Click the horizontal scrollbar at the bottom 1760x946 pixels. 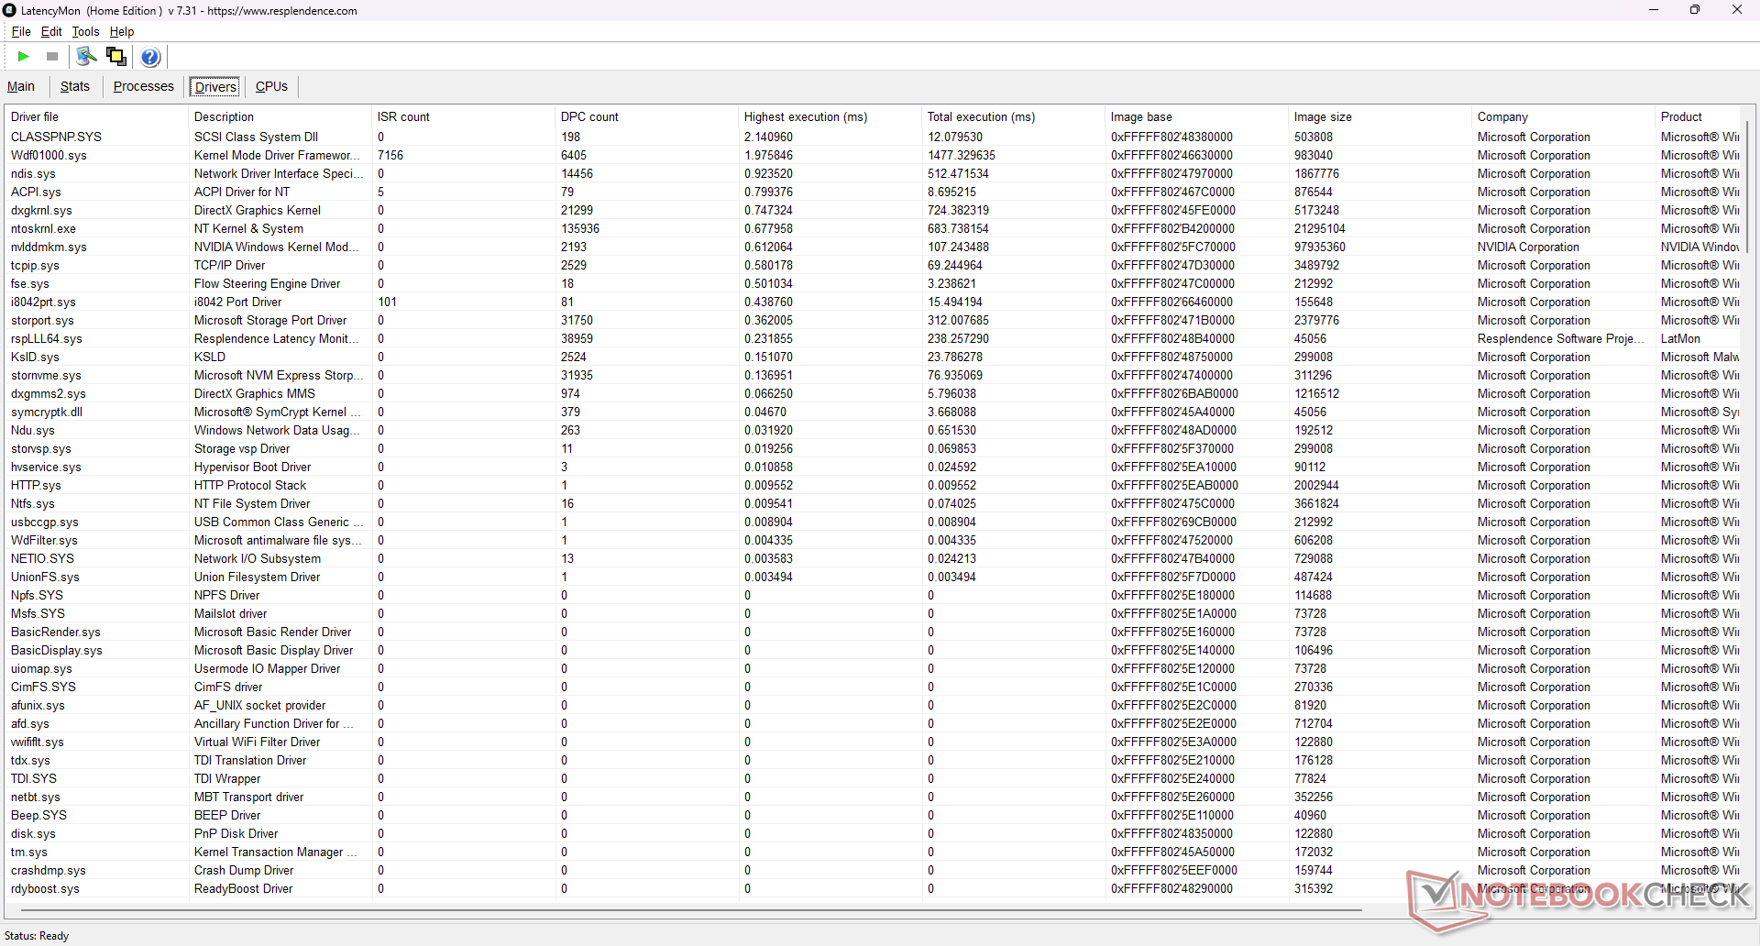tap(687, 910)
